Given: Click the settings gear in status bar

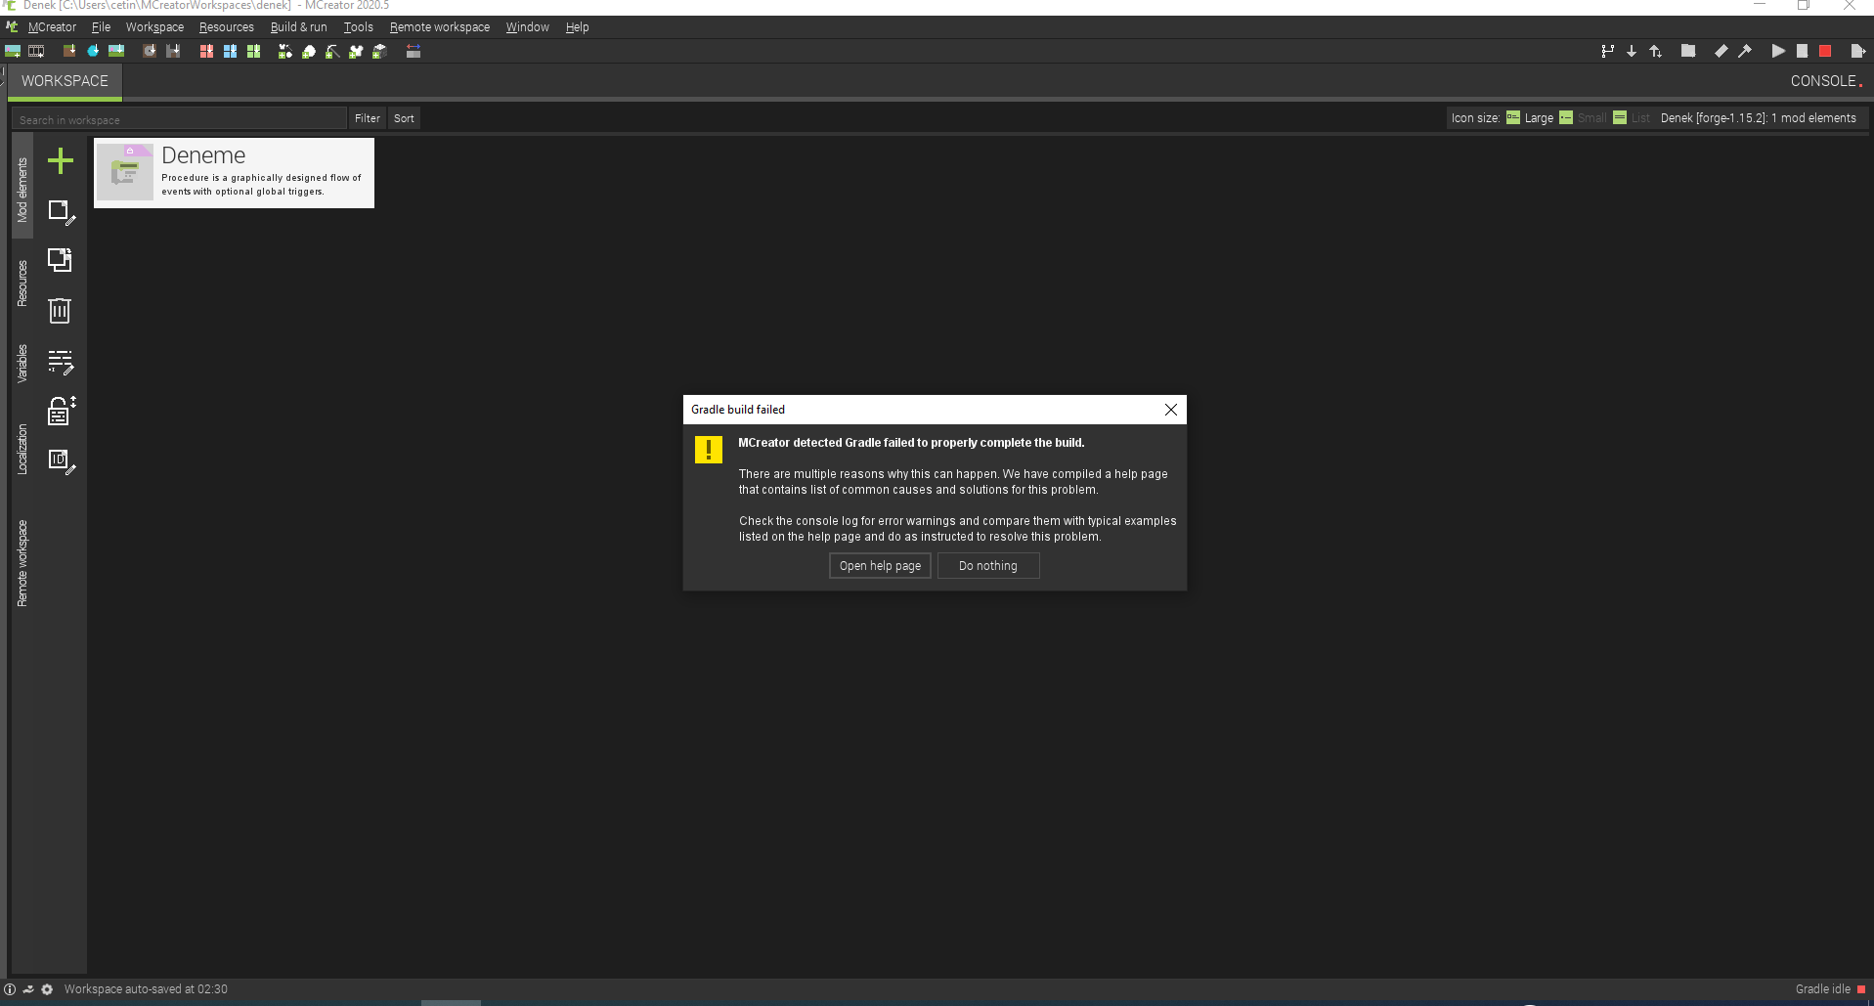Looking at the screenshot, I should [47, 989].
